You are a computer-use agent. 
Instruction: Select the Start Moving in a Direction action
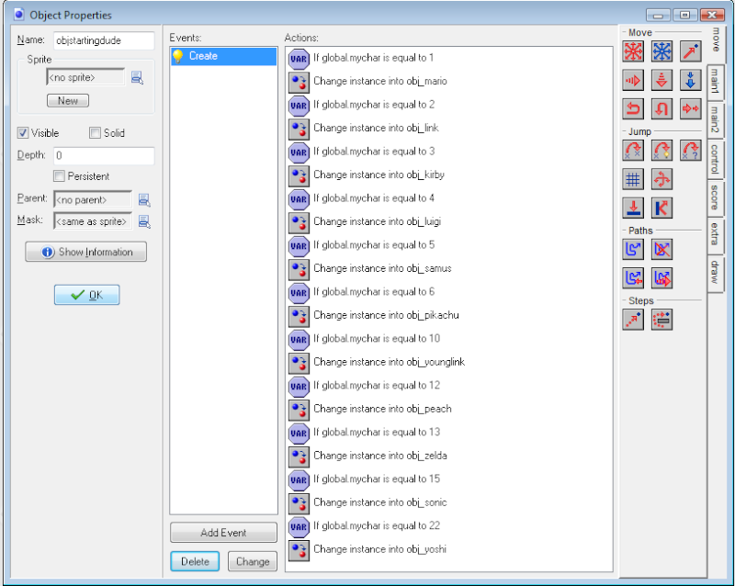[633, 51]
